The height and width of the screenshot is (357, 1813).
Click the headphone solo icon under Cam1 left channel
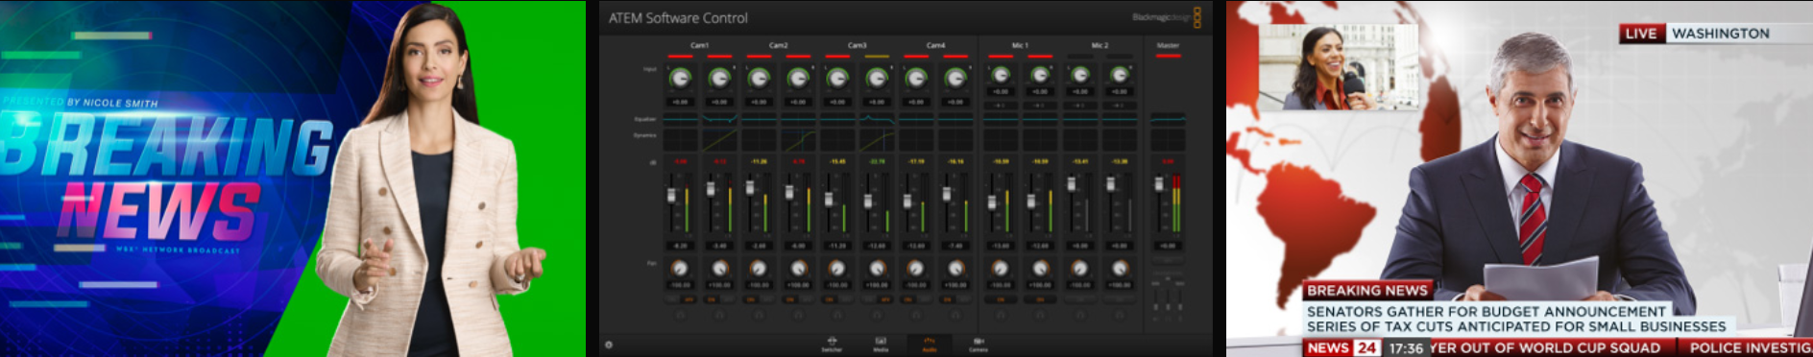[681, 314]
